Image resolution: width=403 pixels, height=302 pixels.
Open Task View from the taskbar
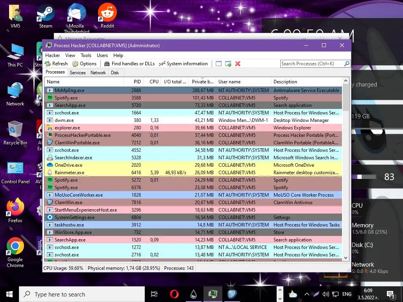154,294
